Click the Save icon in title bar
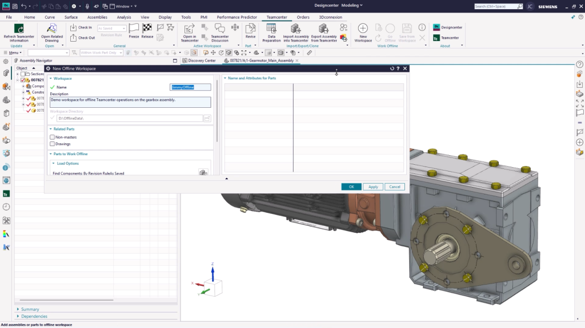Image resolution: width=585 pixels, height=328 pixels. pos(14,6)
